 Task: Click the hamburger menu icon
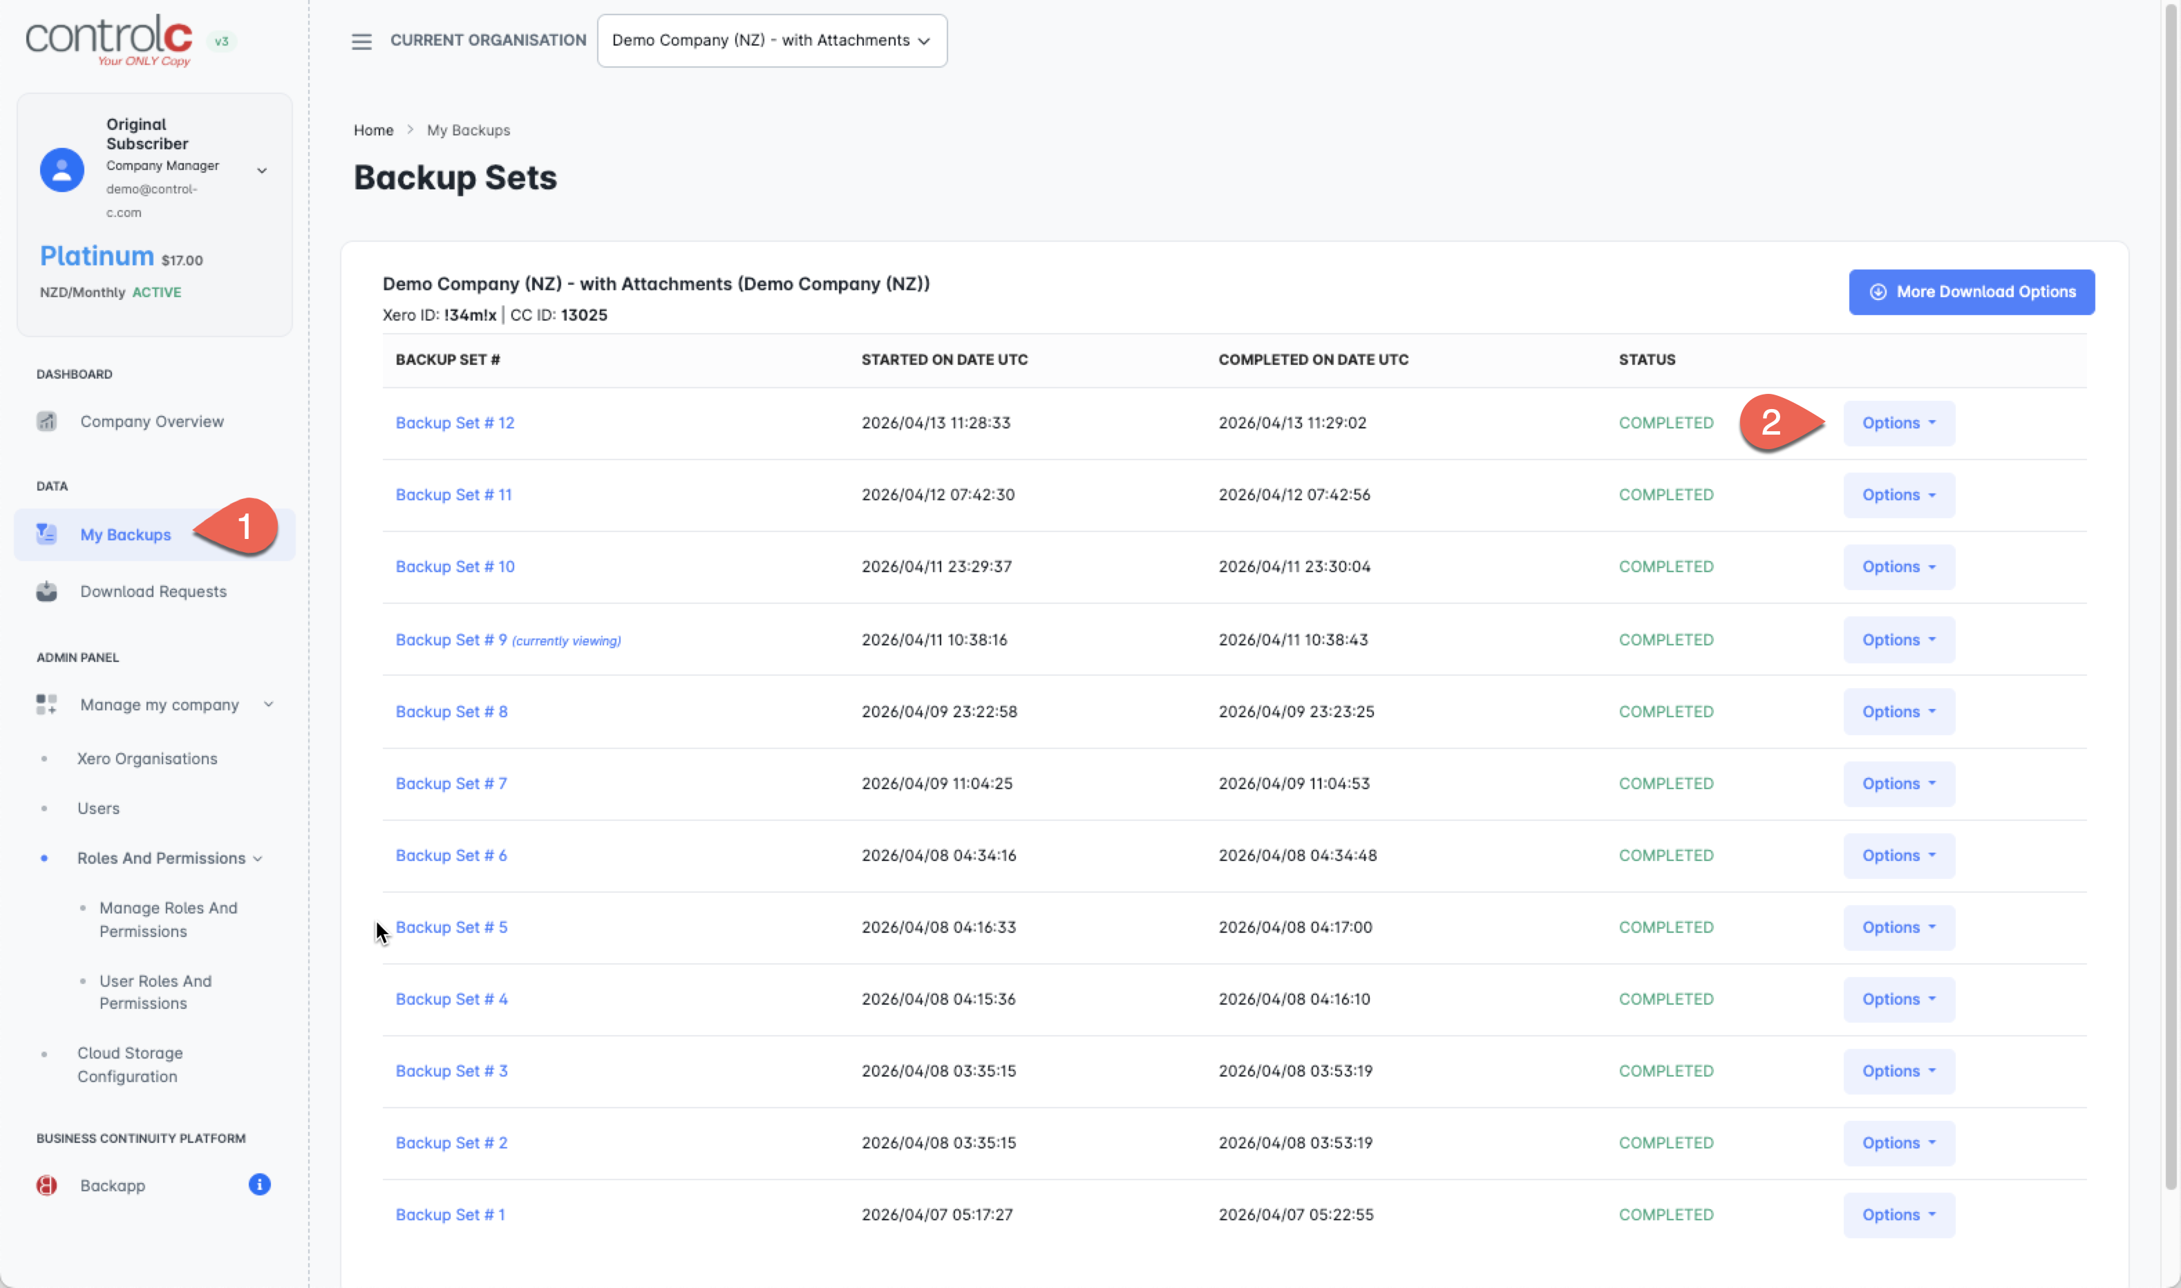pyautogui.click(x=361, y=41)
